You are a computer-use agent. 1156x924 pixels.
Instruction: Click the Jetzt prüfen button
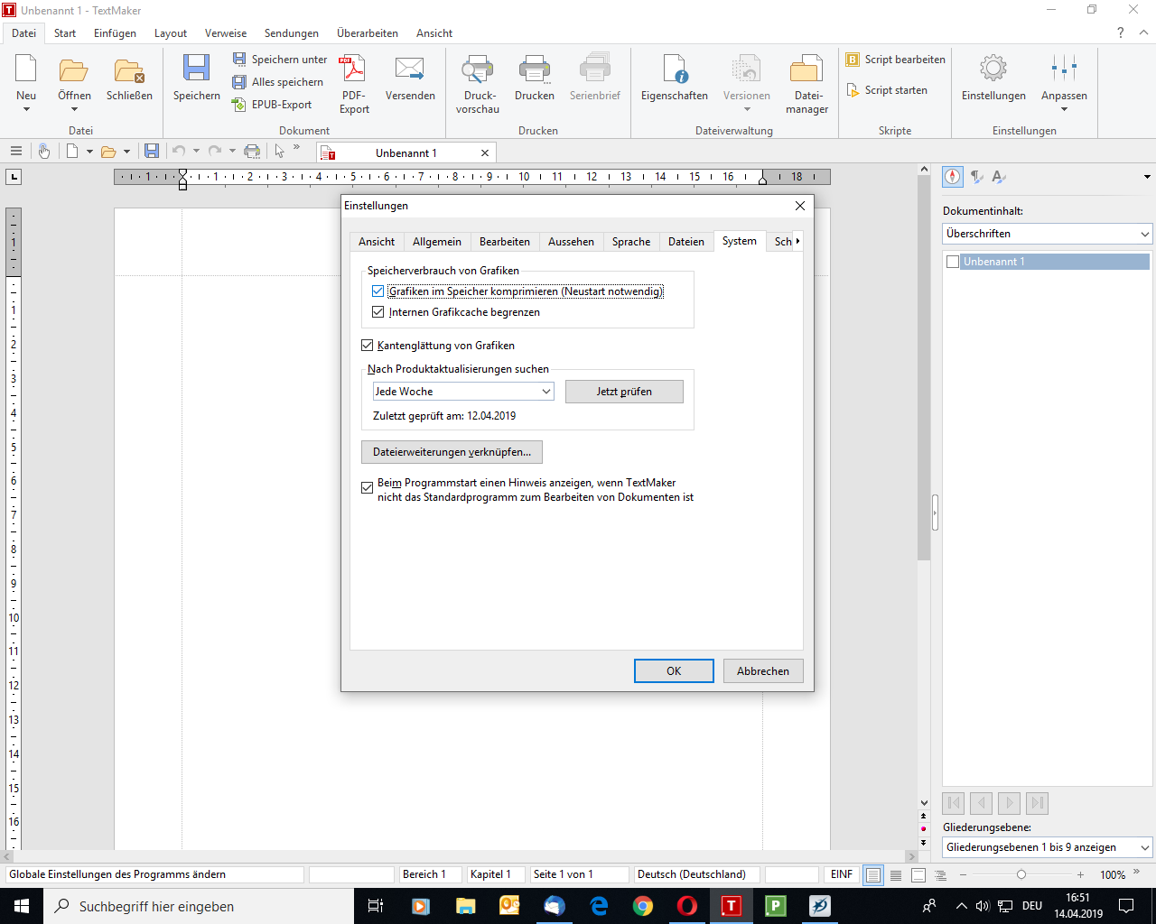coord(624,392)
